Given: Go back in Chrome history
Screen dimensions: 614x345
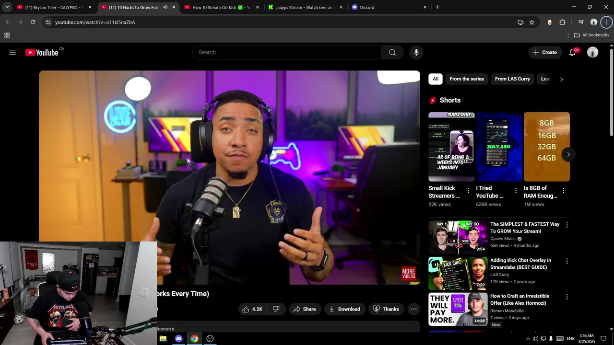Looking at the screenshot, I should (8, 22).
